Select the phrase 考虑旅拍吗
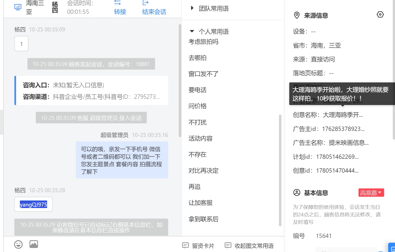Viewport: 395px width, 252px height. click(203, 42)
